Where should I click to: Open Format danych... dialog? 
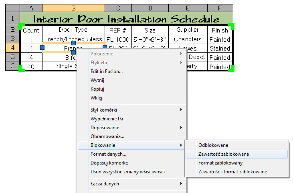click(x=108, y=154)
